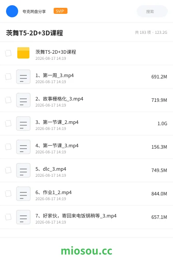
Task: Click file icon for 7、好家伙 video
Action: click(23, 217)
